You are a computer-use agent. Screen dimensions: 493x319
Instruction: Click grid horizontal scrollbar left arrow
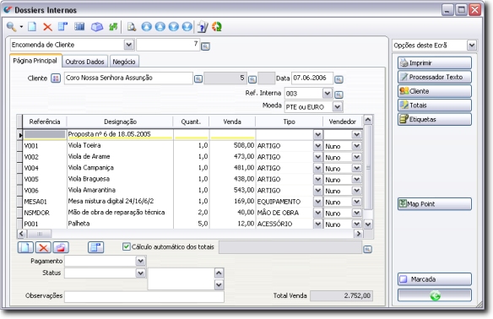pos(21,234)
